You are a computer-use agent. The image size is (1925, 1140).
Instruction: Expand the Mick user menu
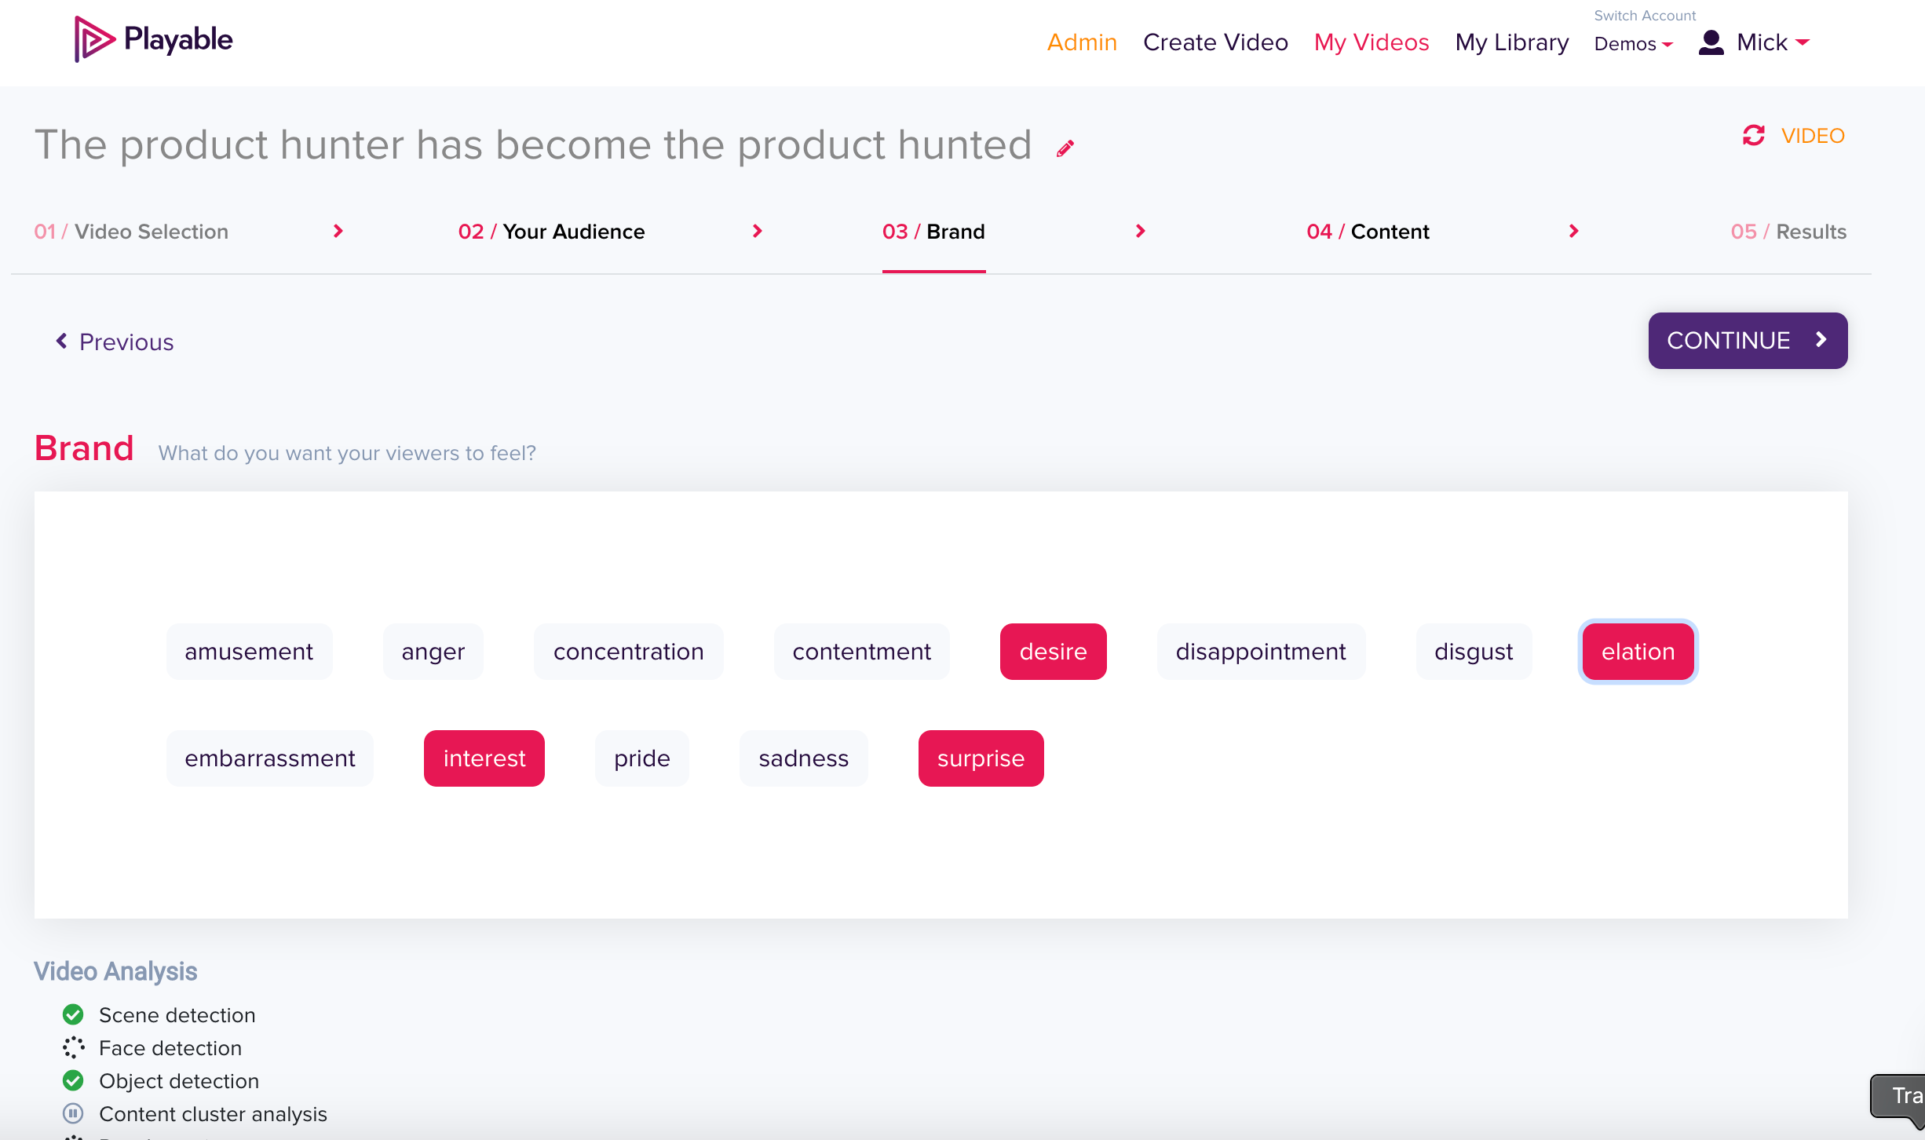click(1773, 42)
